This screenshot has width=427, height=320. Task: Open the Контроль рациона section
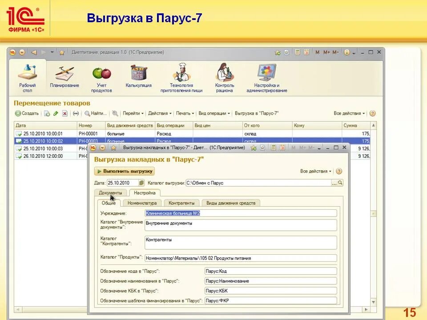tap(224, 78)
